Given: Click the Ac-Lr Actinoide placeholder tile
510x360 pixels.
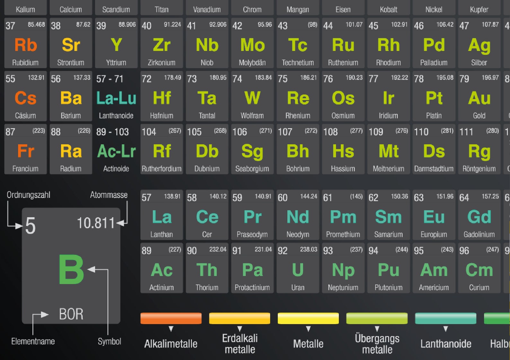Looking at the screenshot, I should pyautogui.click(x=116, y=149).
